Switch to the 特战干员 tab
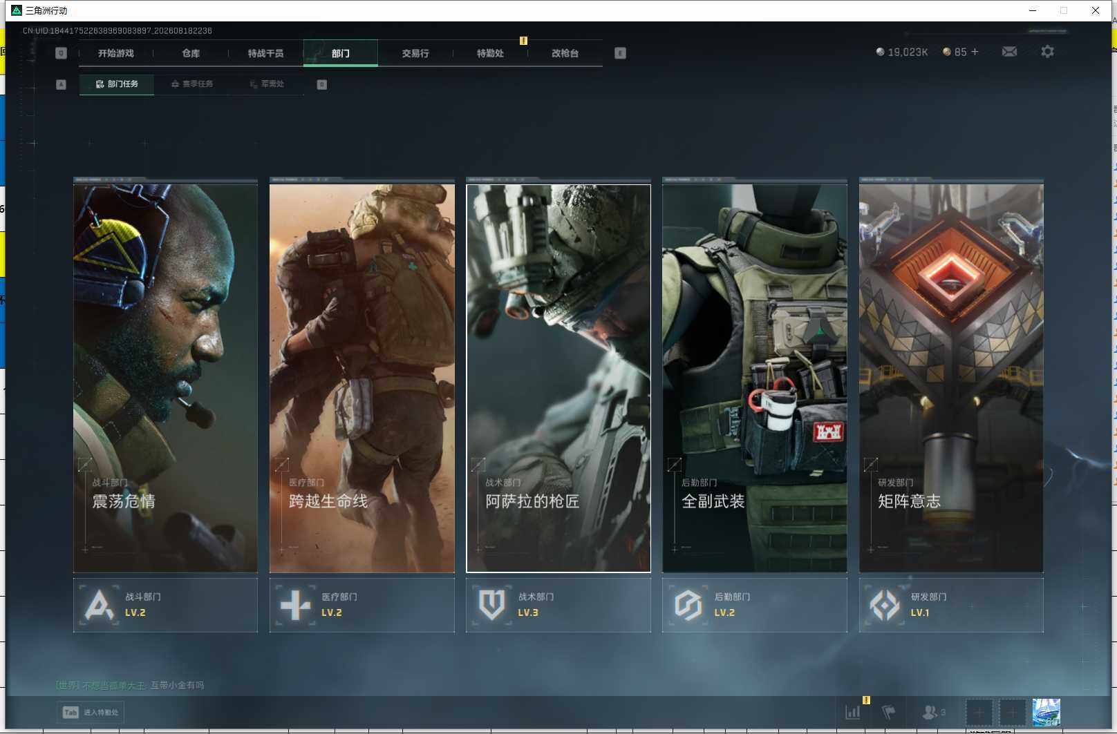The width and height of the screenshot is (1117, 734). coord(265,53)
